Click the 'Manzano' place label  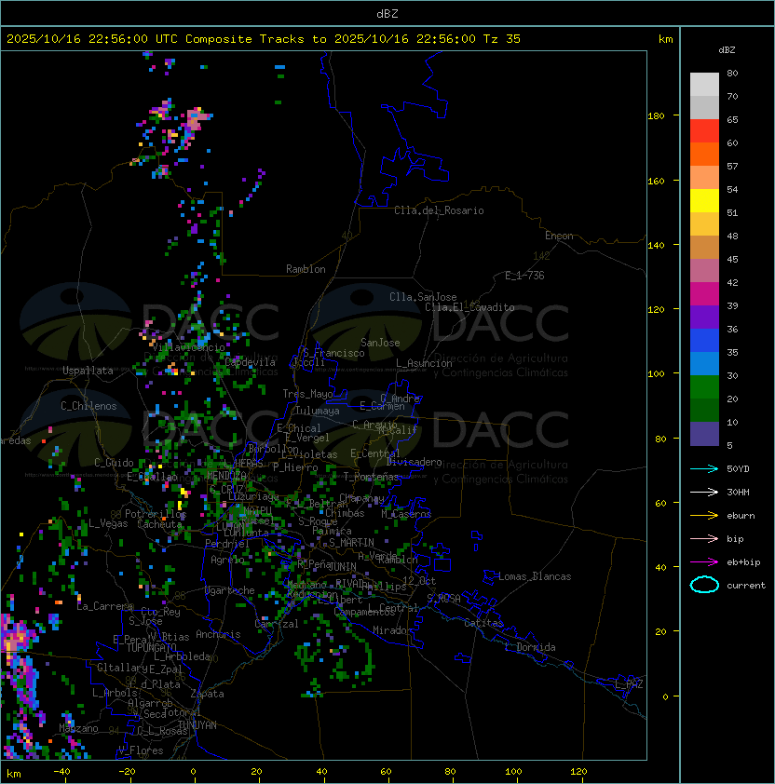78,728
